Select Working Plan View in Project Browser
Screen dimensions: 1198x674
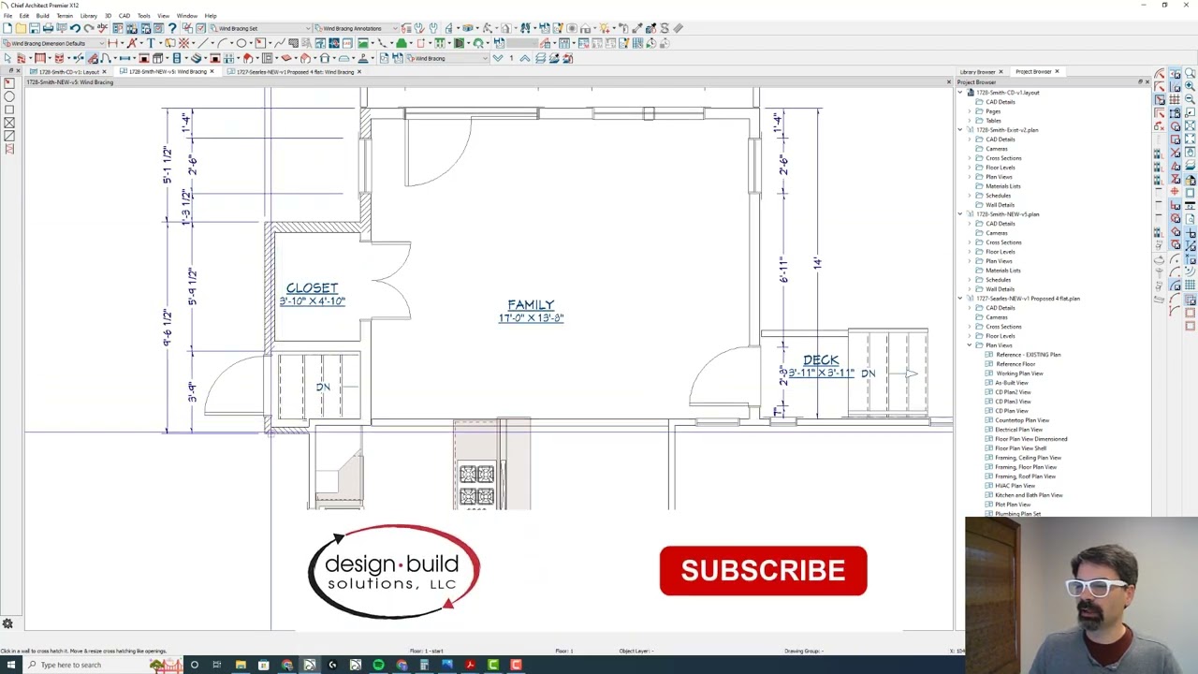pos(1018,374)
